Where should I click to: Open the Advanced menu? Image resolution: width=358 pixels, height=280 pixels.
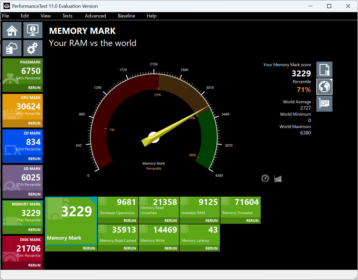(95, 16)
